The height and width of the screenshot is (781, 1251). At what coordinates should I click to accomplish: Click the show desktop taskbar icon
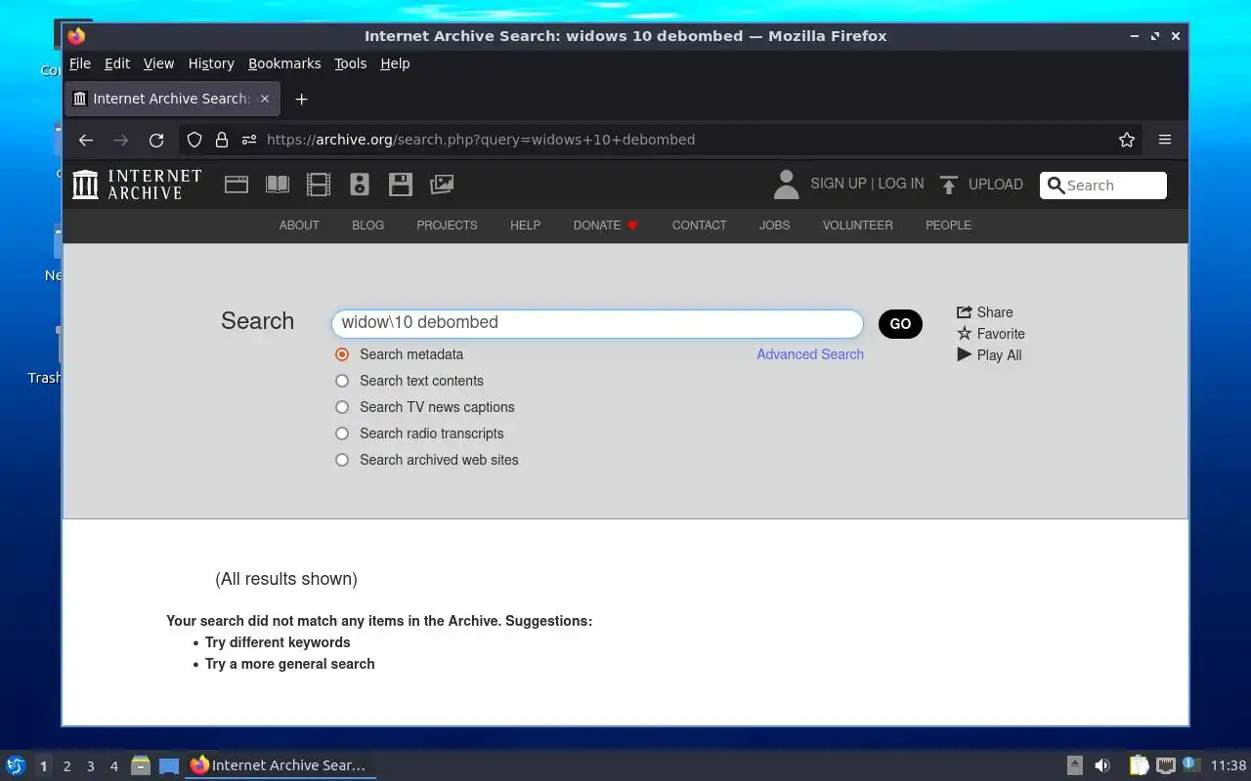pyautogui.click(x=169, y=765)
